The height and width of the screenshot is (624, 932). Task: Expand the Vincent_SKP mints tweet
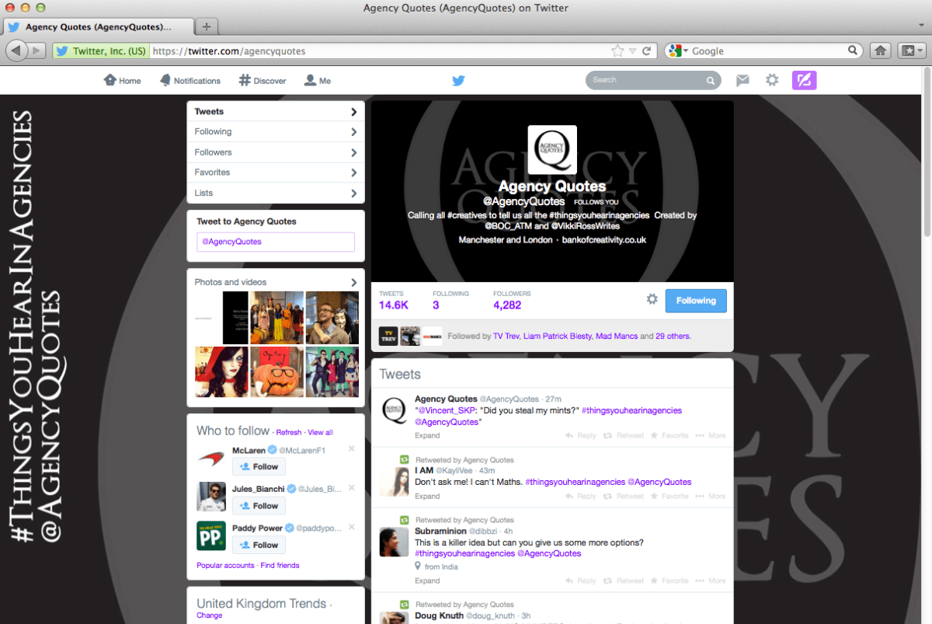(x=427, y=436)
